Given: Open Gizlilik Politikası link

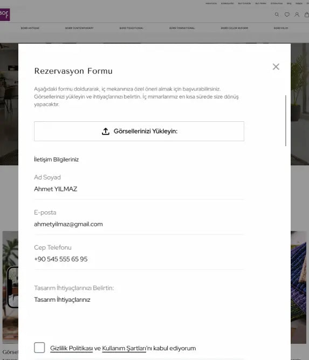Looking at the screenshot, I should click(x=71, y=348).
